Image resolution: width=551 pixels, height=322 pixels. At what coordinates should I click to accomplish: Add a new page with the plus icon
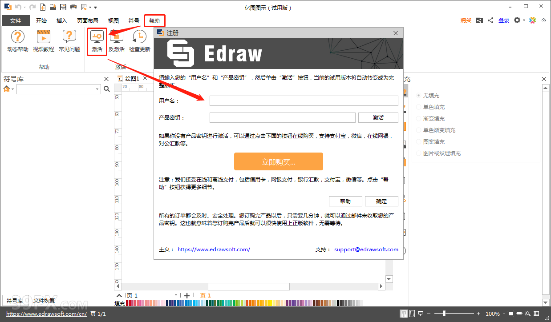coord(187,295)
